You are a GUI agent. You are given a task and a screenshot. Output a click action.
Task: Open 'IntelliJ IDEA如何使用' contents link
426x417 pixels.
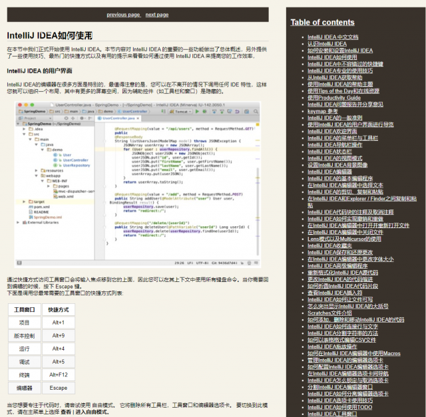pyautogui.click(x=332, y=57)
